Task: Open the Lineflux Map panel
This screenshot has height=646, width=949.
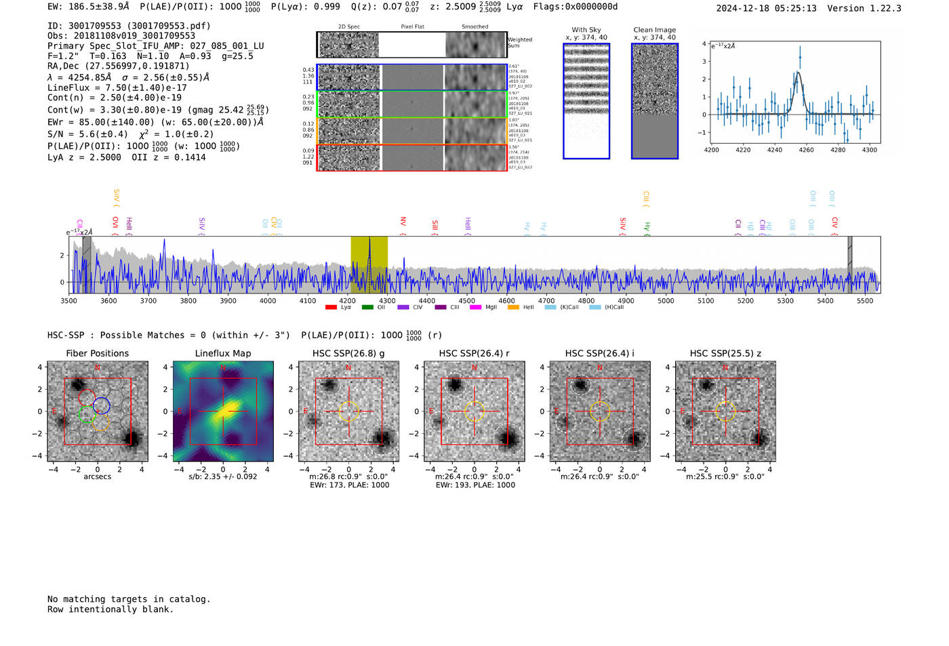Action: tap(223, 411)
